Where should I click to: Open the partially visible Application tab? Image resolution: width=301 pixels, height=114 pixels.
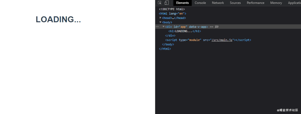click(294, 3)
